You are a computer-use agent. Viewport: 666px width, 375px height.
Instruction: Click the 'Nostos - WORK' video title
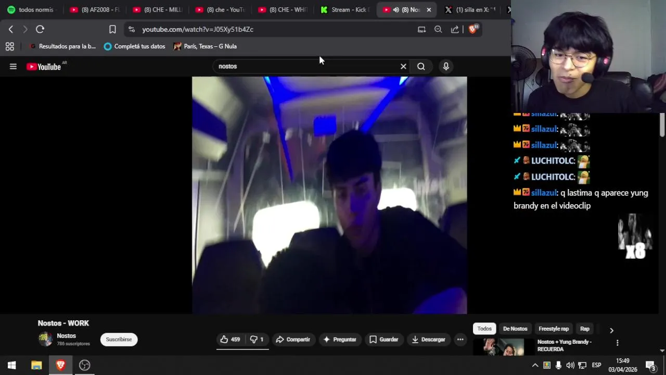tap(63, 323)
